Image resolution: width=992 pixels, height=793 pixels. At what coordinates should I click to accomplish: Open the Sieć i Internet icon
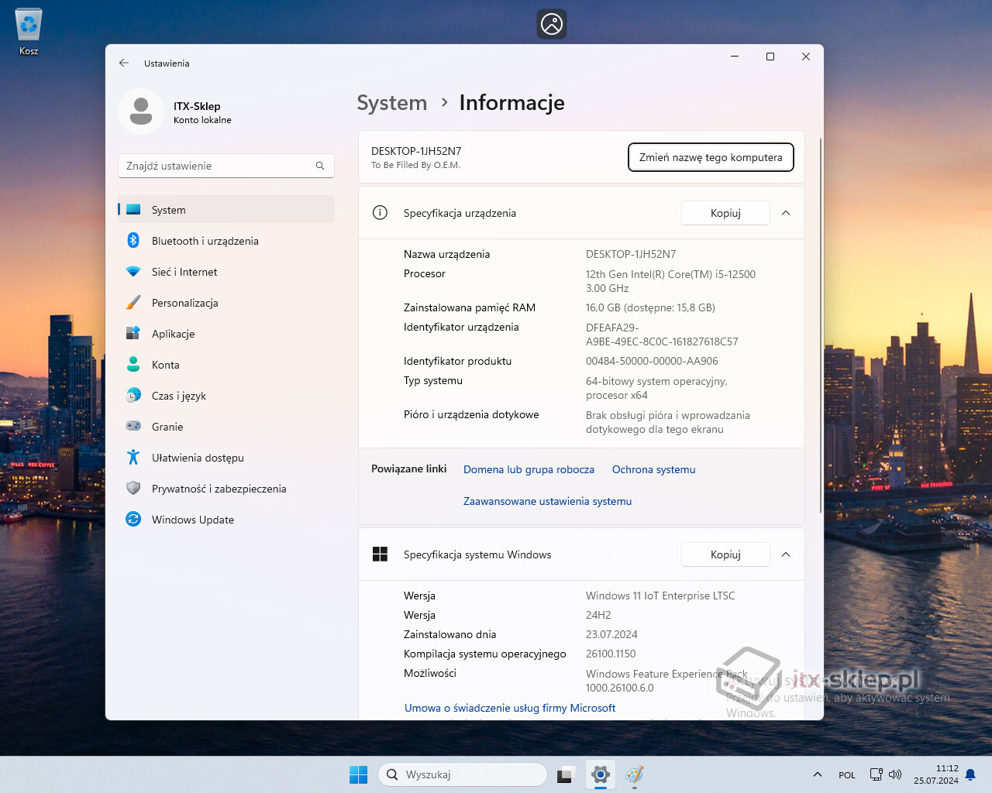click(133, 272)
